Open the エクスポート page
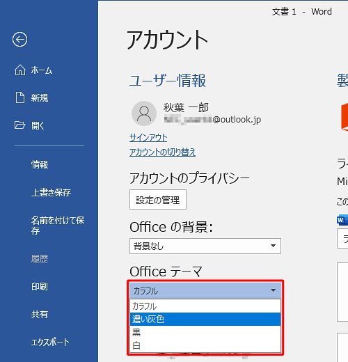This screenshot has width=348, height=362. coord(50,342)
